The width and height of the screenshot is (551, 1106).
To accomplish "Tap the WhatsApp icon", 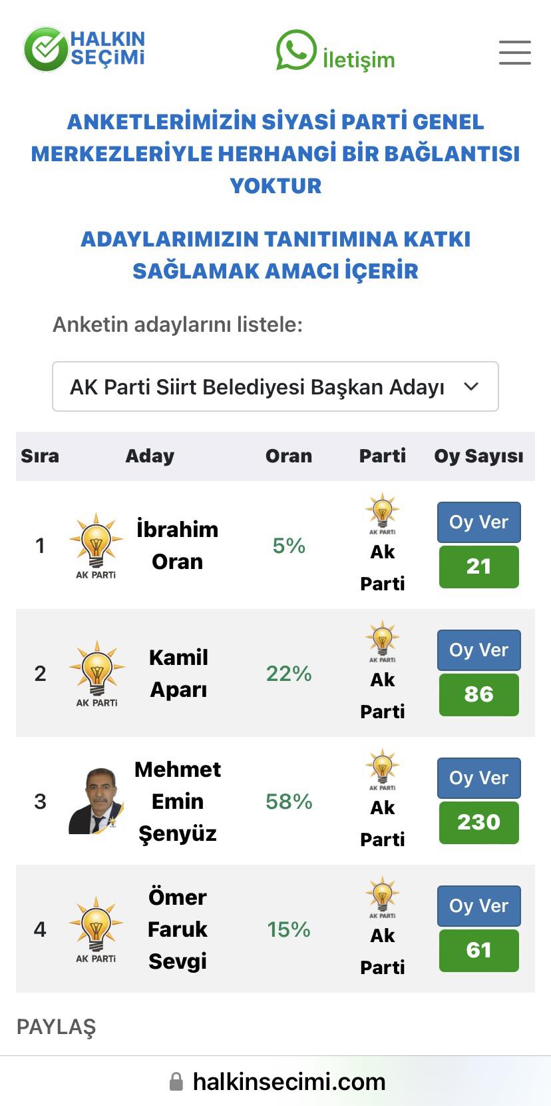I will coord(296,50).
